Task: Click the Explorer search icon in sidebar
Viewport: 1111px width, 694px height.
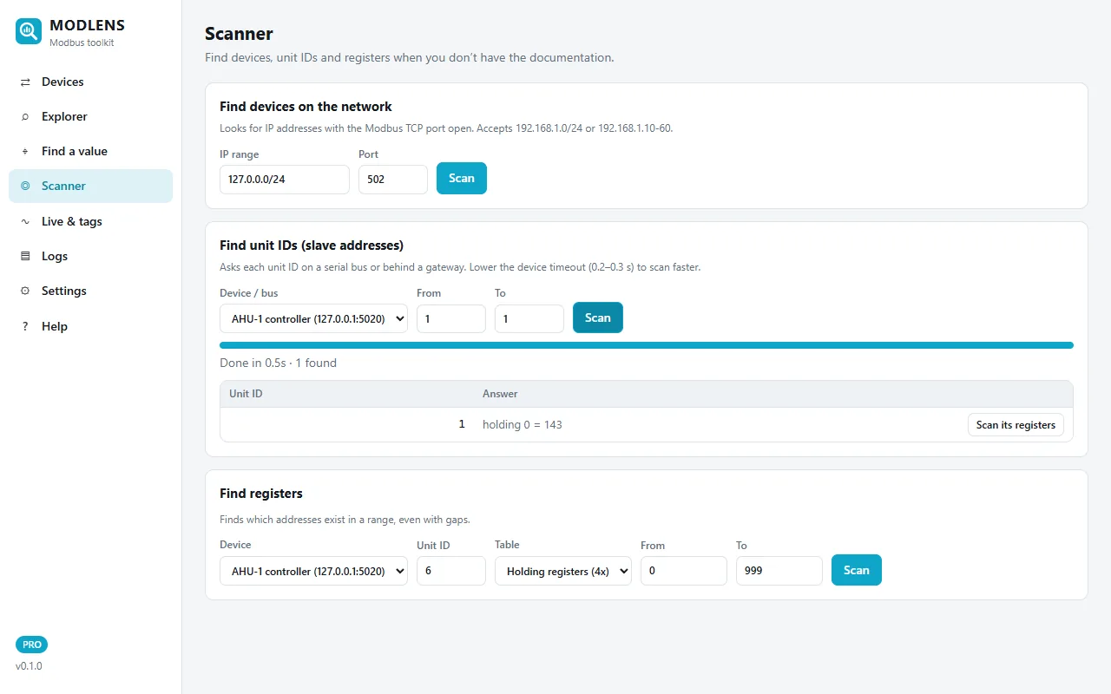Action: 25,116
